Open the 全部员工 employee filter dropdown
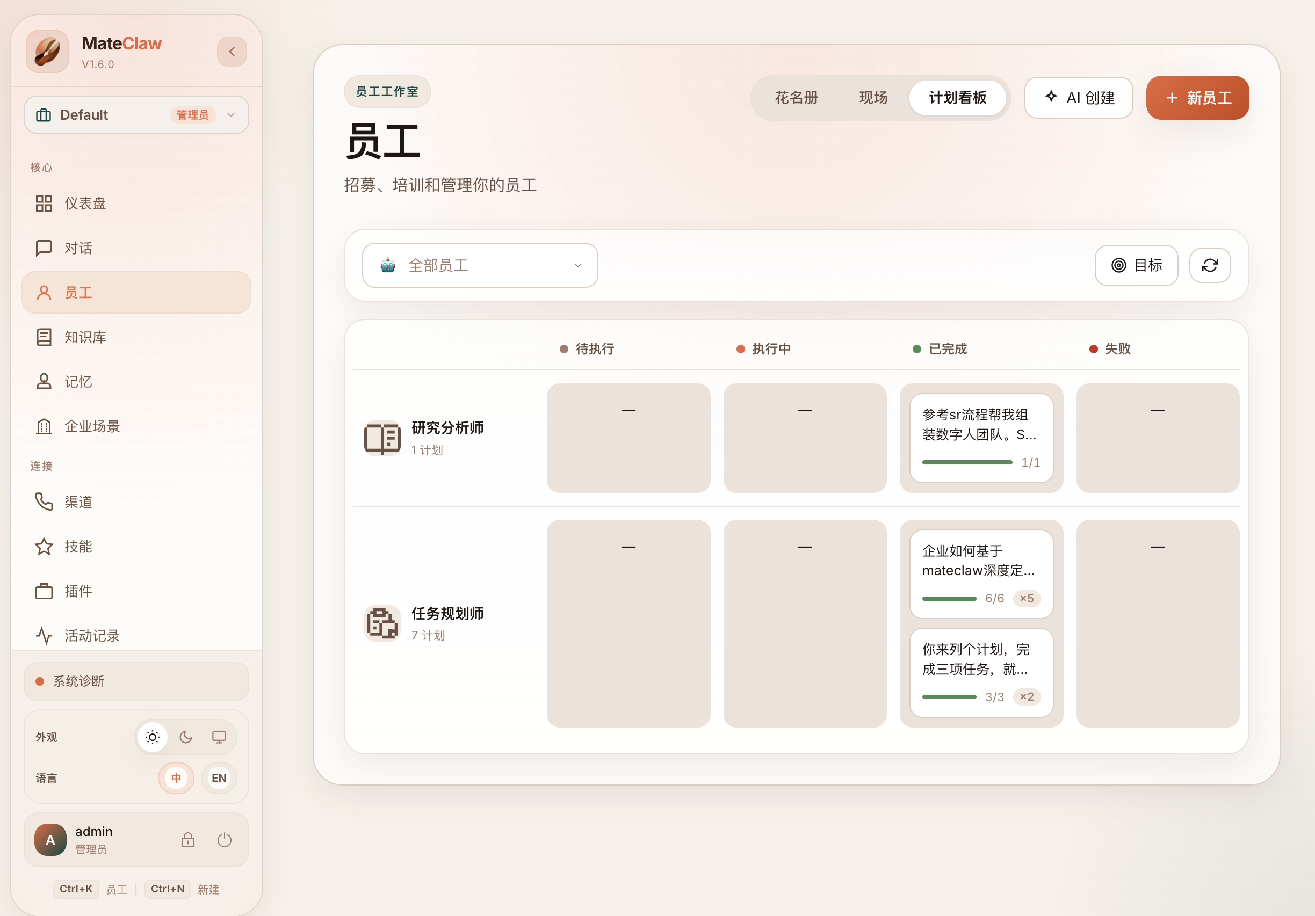Image resolution: width=1315 pixels, height=916 pixels. point(480,265)
